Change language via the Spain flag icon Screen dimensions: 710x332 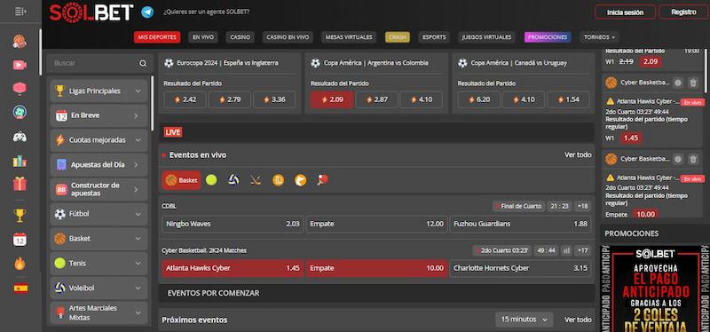pos(20,289)
